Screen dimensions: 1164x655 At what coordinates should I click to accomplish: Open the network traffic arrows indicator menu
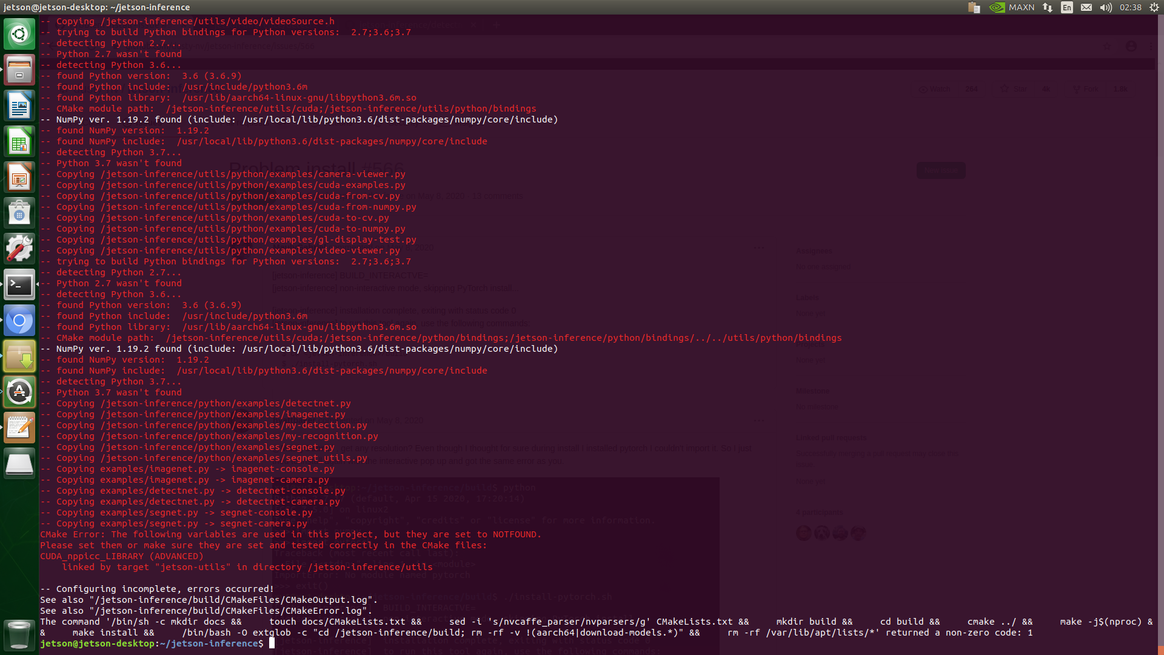point(1047,7)
